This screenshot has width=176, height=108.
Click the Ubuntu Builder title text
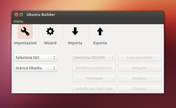[x=41, y=15]
